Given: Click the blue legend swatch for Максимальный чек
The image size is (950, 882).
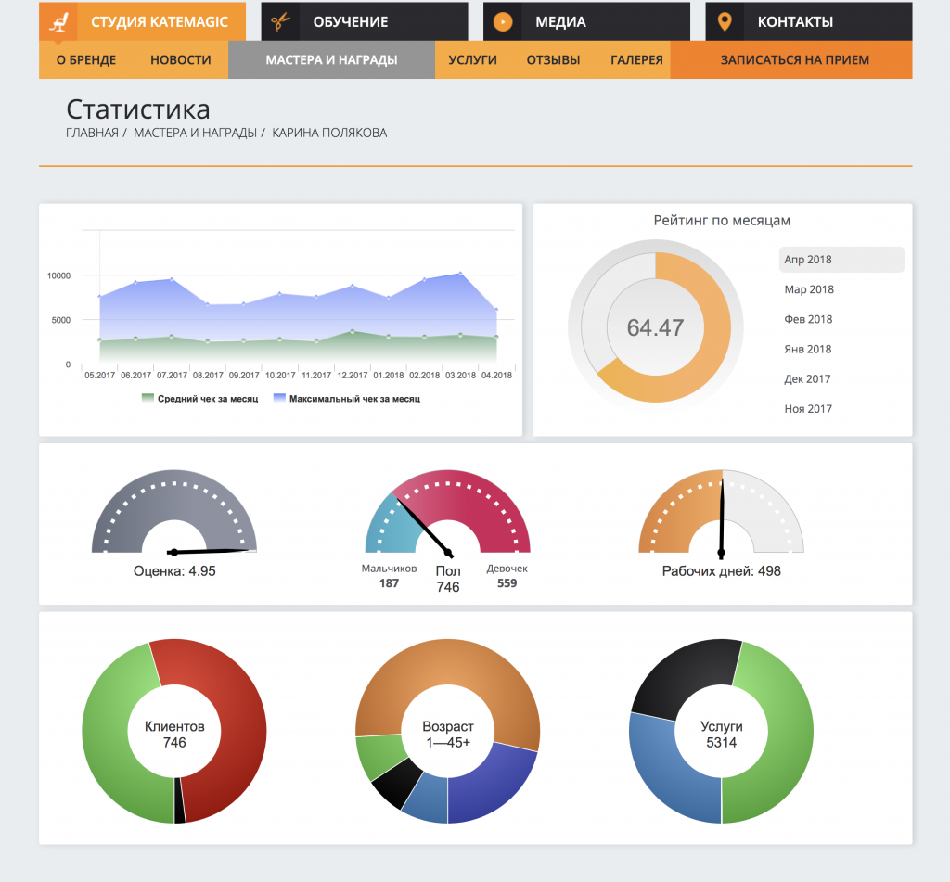Looking at the screenshot, I should [279, 398].
